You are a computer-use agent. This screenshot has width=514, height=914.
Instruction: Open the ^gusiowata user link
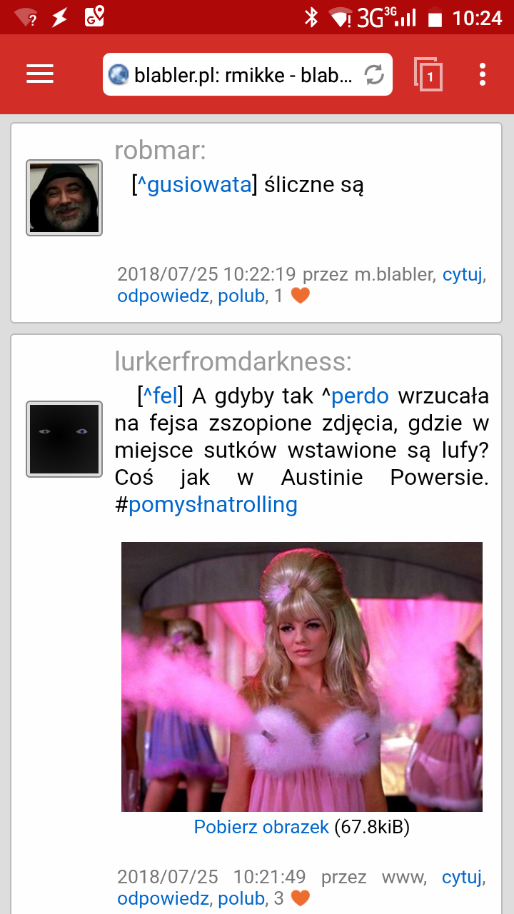pos(194,185)
